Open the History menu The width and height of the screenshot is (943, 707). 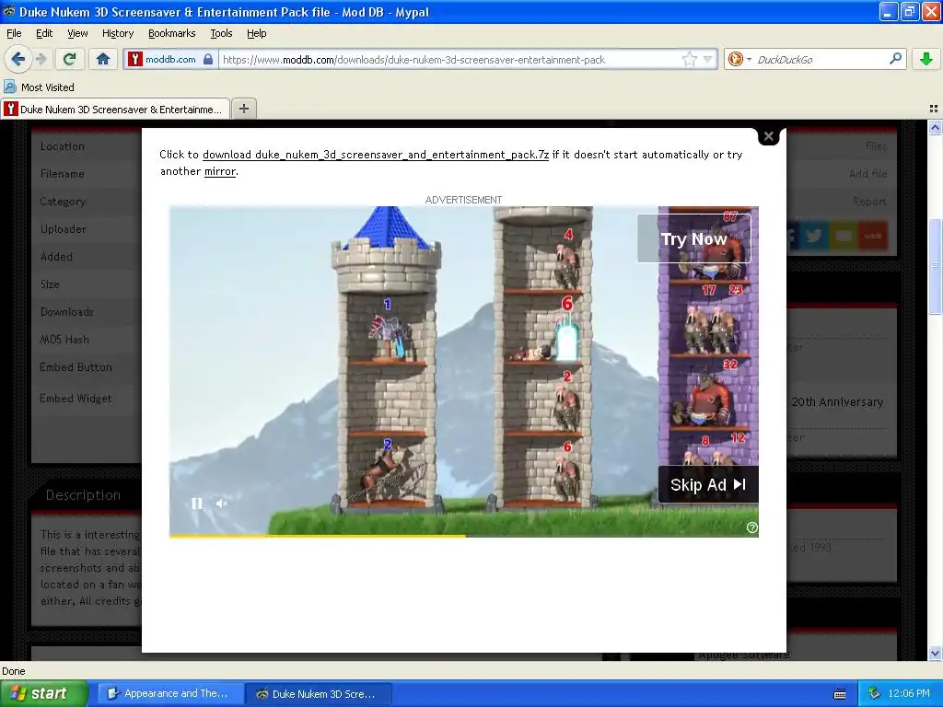(x=118, y=33)
